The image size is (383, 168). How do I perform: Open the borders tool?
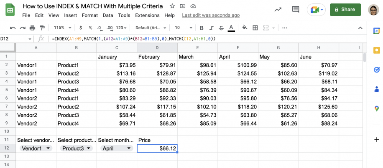coord(255,28)
